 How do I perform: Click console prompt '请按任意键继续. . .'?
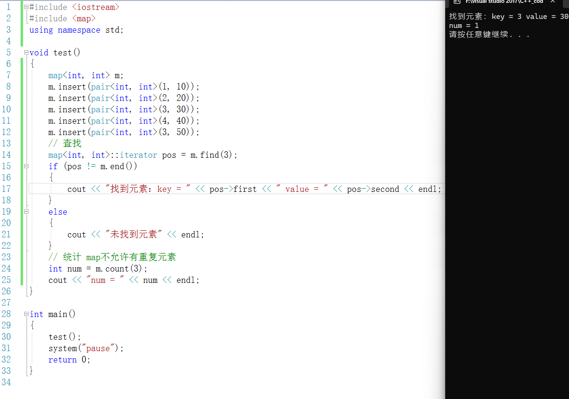click(x=489, y=35)
